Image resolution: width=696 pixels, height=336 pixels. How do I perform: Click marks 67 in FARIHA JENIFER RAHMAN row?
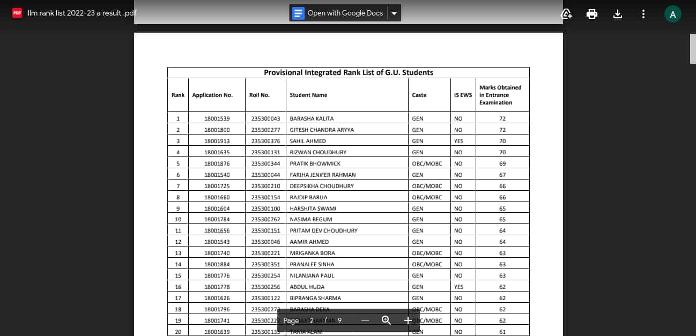502,175
